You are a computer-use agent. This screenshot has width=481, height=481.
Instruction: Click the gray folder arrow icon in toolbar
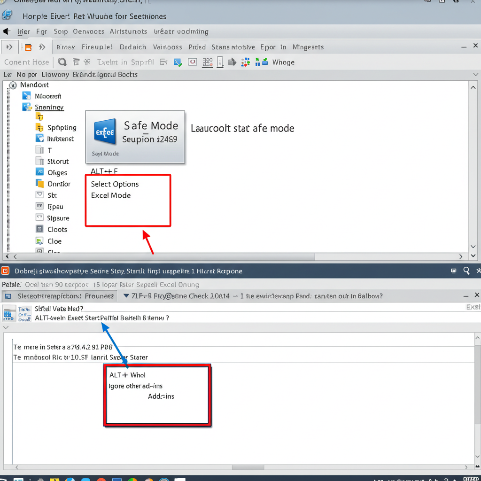[x=232, y=62]
